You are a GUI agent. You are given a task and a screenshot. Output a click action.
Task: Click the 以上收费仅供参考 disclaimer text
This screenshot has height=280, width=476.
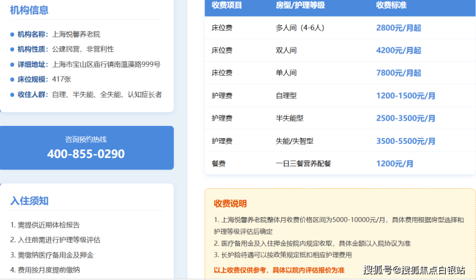pos(279,270)
